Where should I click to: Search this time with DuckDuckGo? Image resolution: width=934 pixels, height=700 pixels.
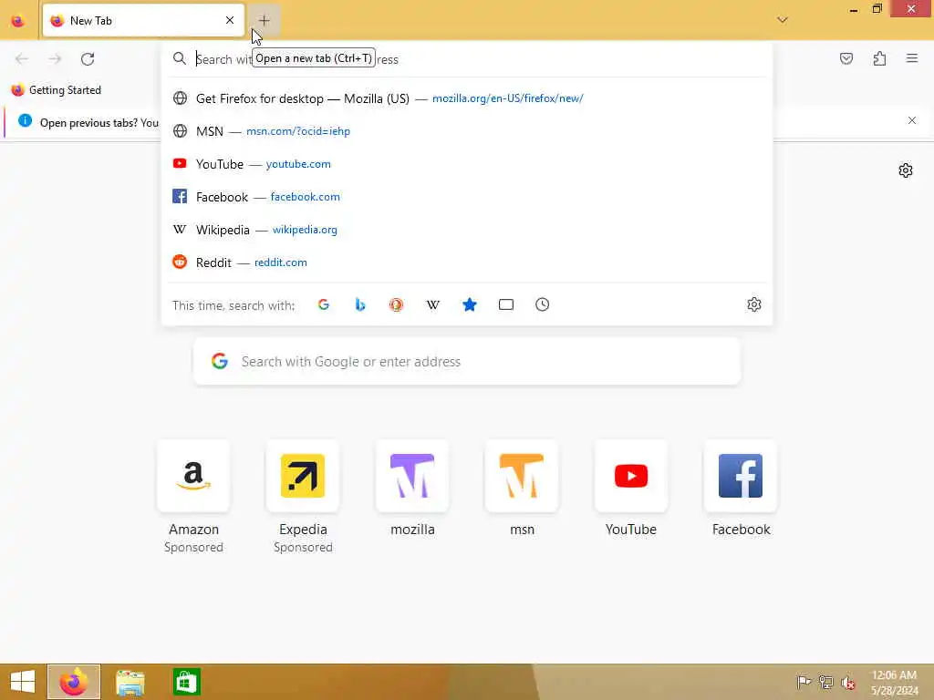(x=396, y=304)
